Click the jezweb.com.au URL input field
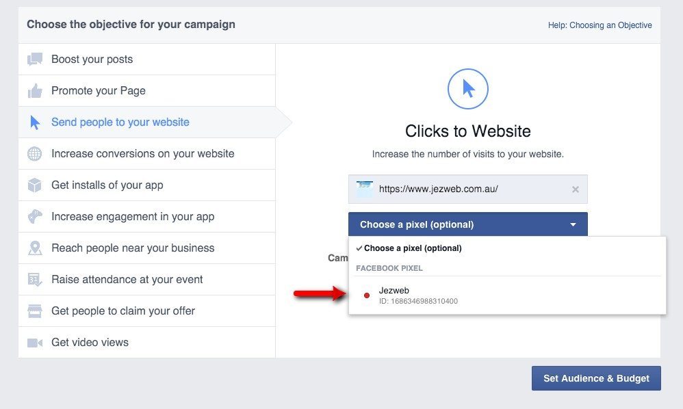Viewport: 683px width, 409px height. pyautogui.click(x=465, y=189)
